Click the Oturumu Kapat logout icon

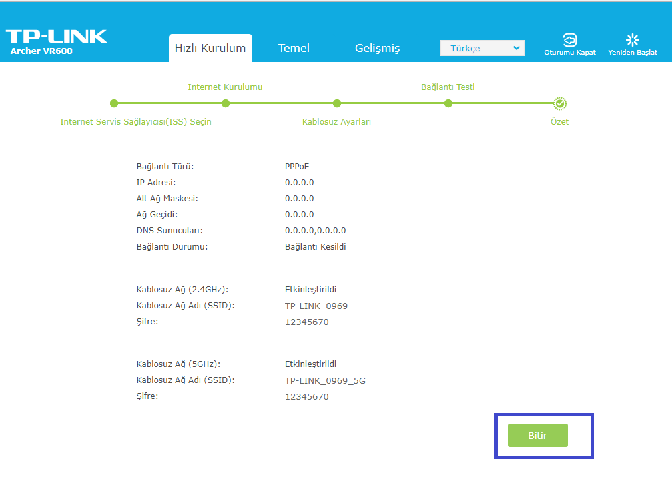coord(569,41)
